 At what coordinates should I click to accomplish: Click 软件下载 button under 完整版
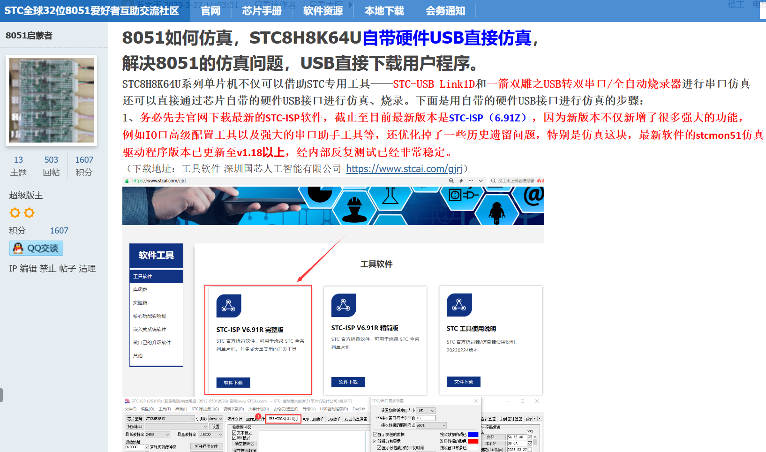(233, 383)
